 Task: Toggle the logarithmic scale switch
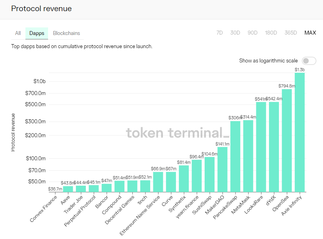(x=309, y=61)
